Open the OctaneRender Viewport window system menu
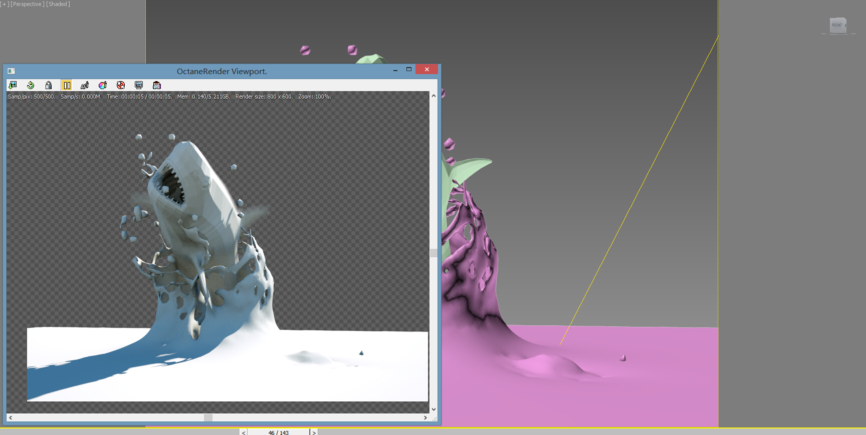Image resolution: width=866 pixels, height=435 pixels. (x=11, y=71)
